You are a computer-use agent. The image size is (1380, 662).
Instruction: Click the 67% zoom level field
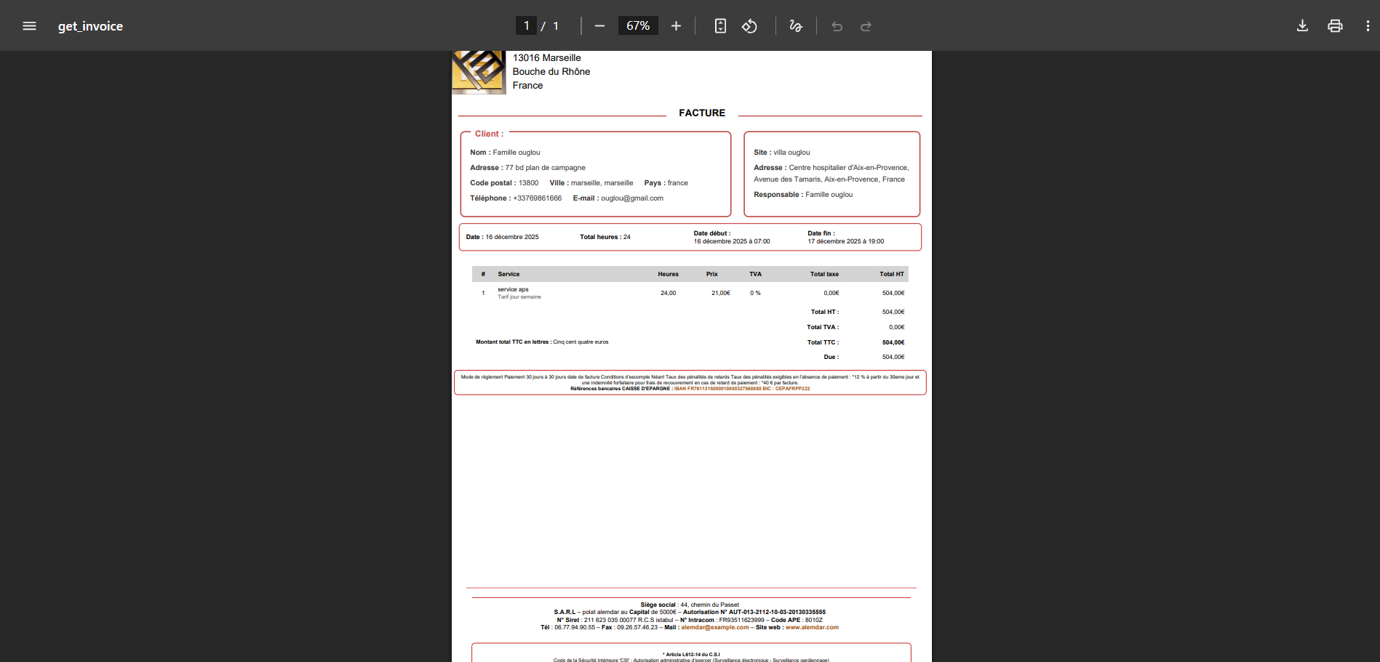[x=638, y=26]
